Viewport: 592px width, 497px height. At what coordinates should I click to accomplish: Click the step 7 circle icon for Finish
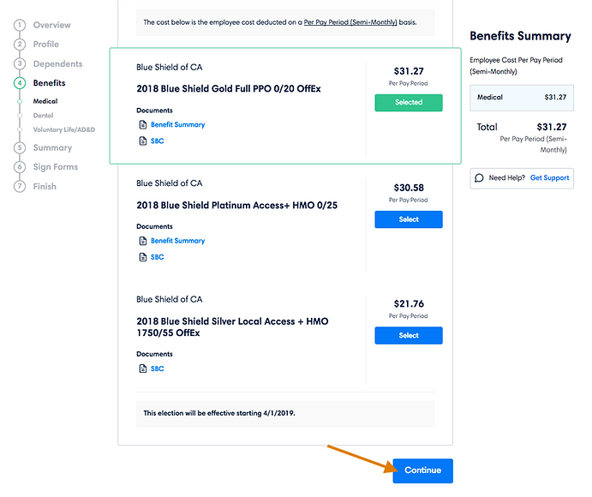20,187
